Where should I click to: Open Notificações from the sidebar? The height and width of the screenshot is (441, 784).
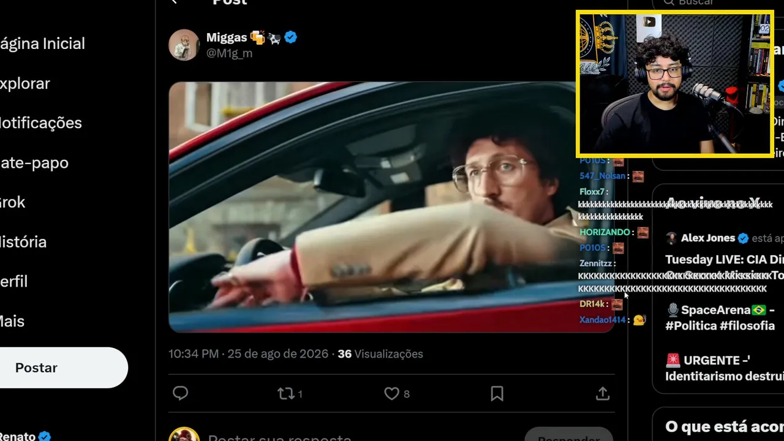point(41,123)
